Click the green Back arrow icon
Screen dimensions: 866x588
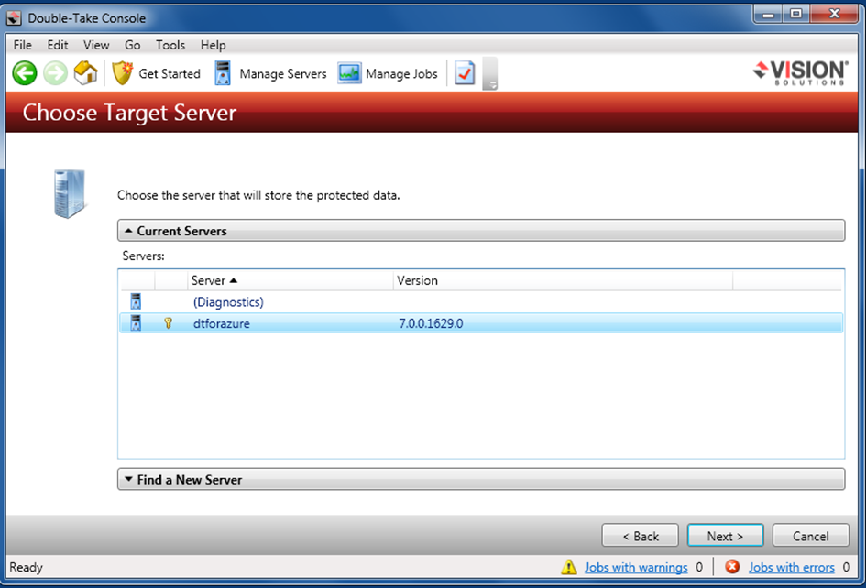(25, 73)
